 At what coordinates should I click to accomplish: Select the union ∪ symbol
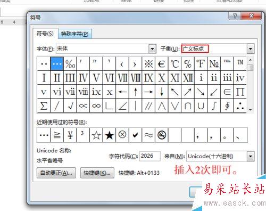(x=201, y=106)
